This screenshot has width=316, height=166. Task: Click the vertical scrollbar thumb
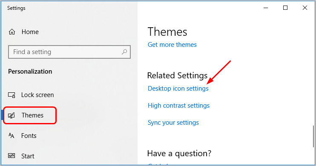(313, 136)
